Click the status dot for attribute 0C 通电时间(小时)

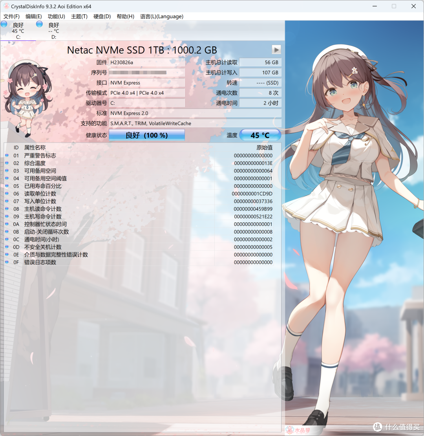[x=7, y=239]
